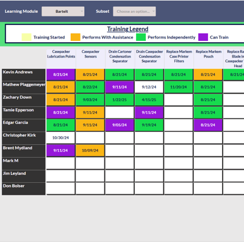Select the Replace Markem Pouch column header
244x242 pixels.
tap(209, 59)
